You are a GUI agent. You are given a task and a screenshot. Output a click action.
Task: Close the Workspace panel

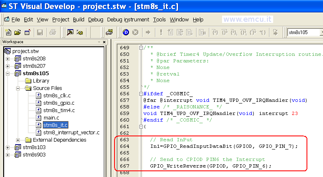[104, 42]
